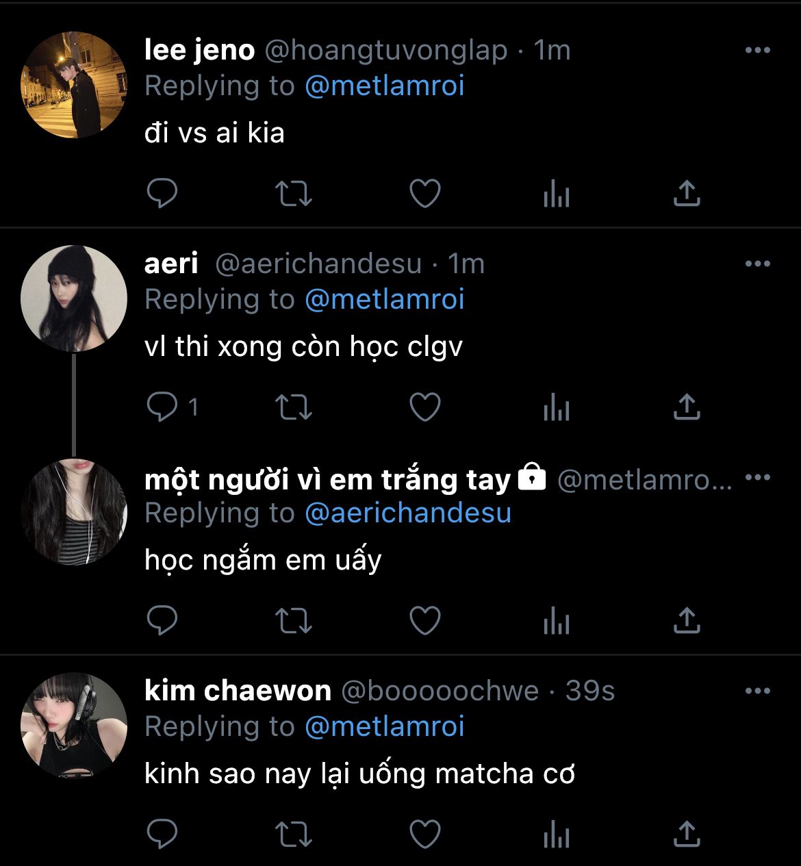Open more options on lee jeno's tweet
The height and width of the screenshot is (866, 801).
757,50
